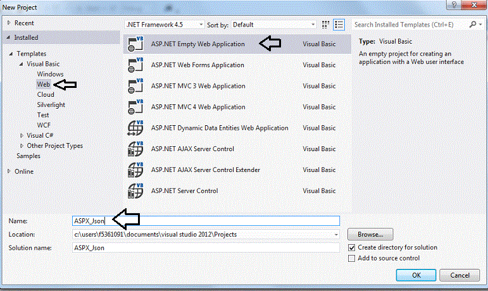488x291 pixels.
Task: Open the search options dropdown arrow
Action: (x=480, y=25)
